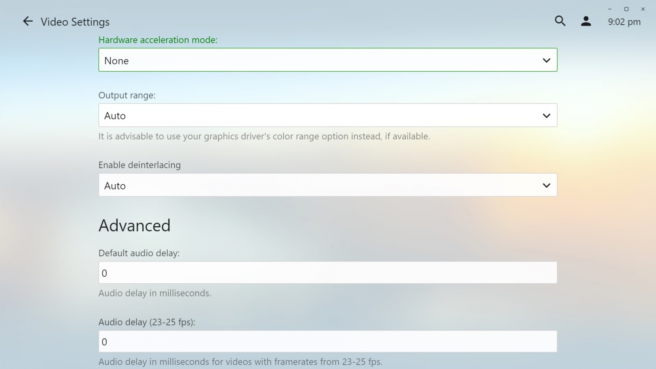Maximize the window
656x369 pixels.
coord(626,9)
